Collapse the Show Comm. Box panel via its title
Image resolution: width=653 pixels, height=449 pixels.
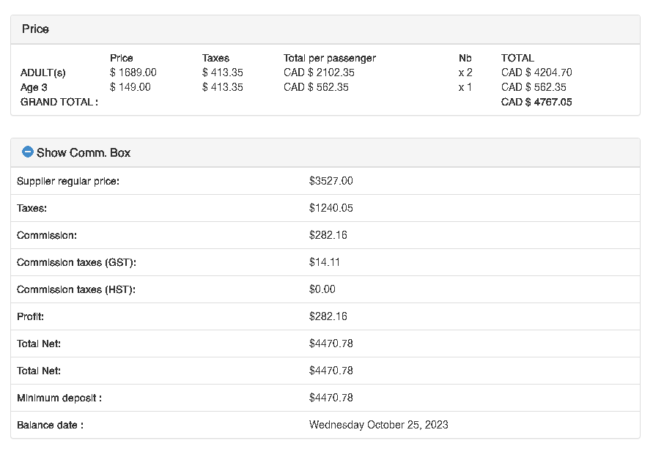coord(84,153)
